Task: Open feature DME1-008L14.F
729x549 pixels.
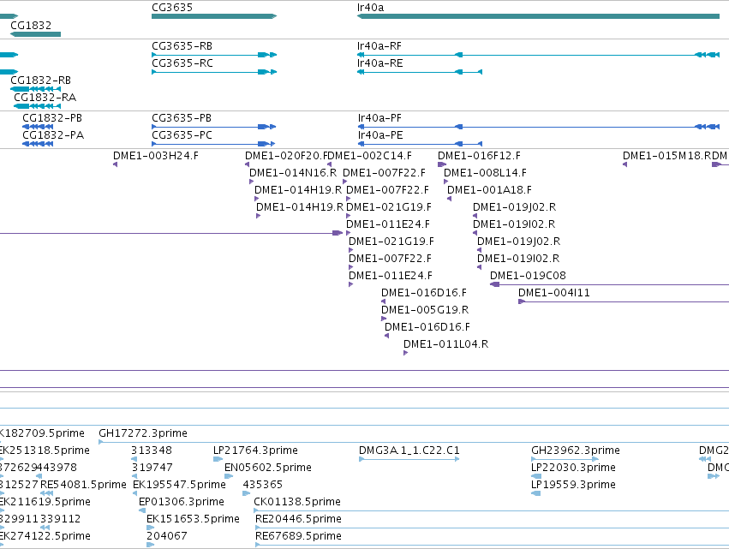Action: pyautogui.click(x=486, y=173)
